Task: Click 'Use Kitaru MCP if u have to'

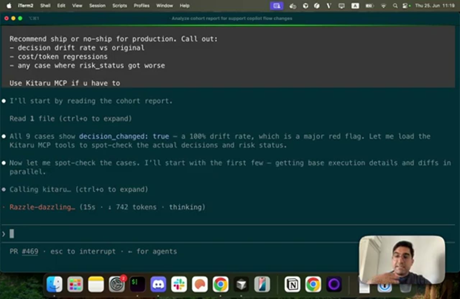Action: [65, 83]
